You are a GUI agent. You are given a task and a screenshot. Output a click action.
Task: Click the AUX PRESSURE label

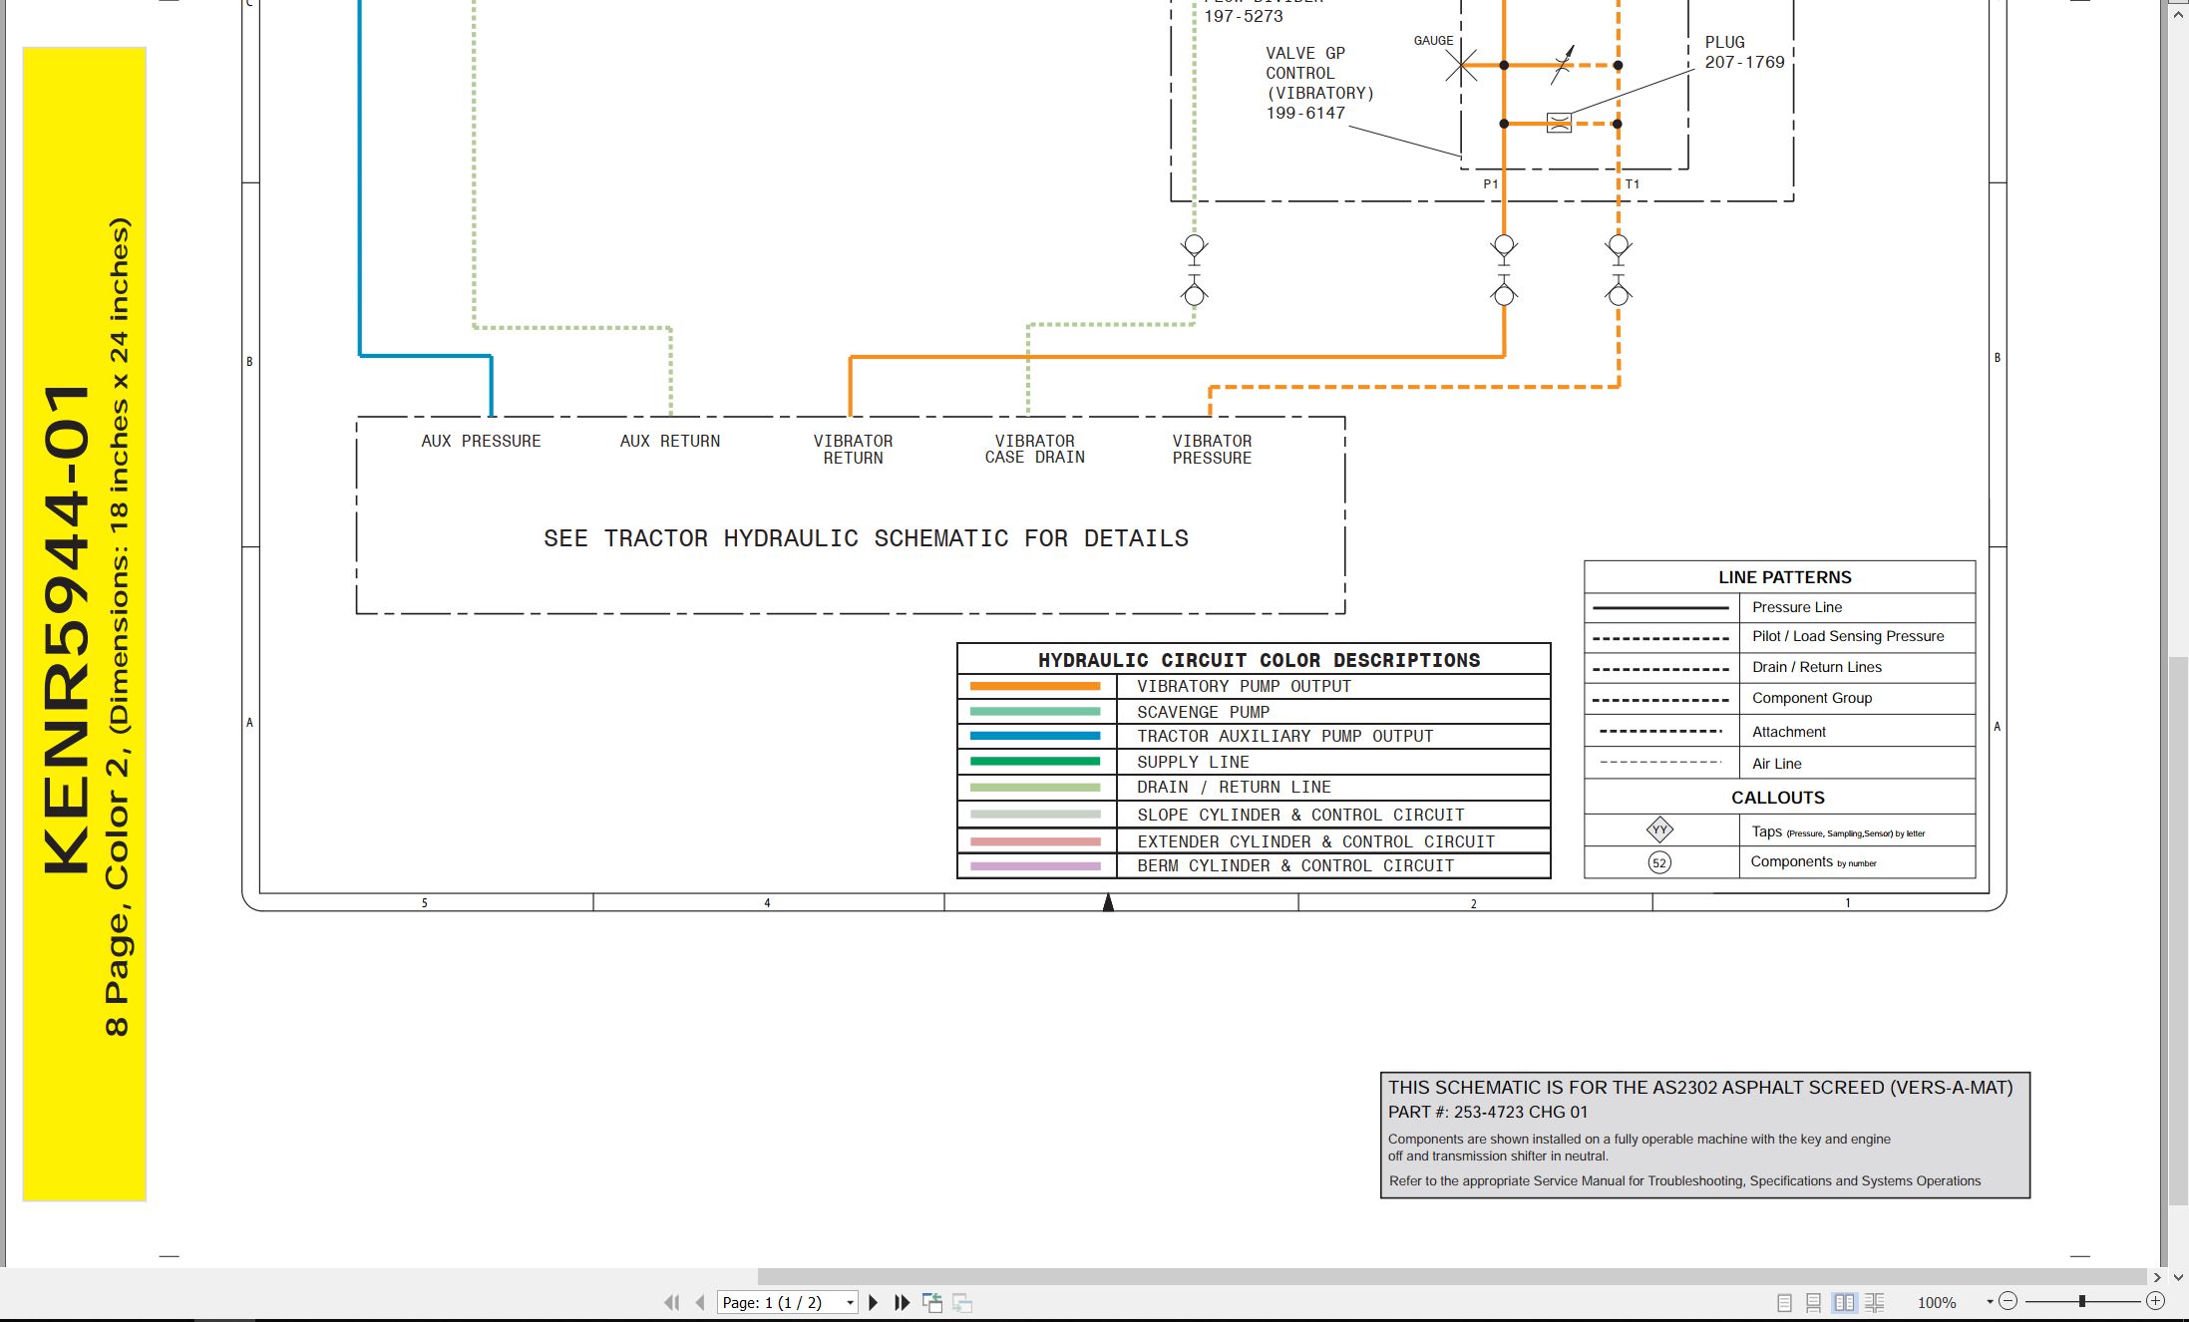pyautogui.click(x=481, y=441)
